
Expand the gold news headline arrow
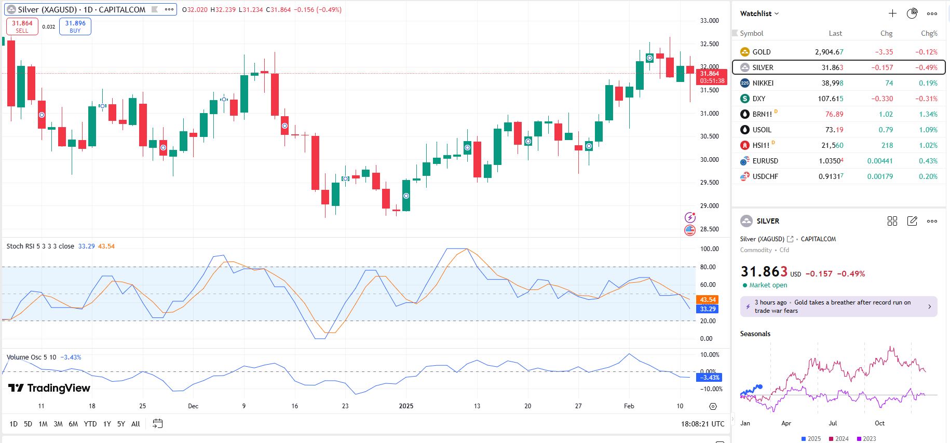(929, 307)
